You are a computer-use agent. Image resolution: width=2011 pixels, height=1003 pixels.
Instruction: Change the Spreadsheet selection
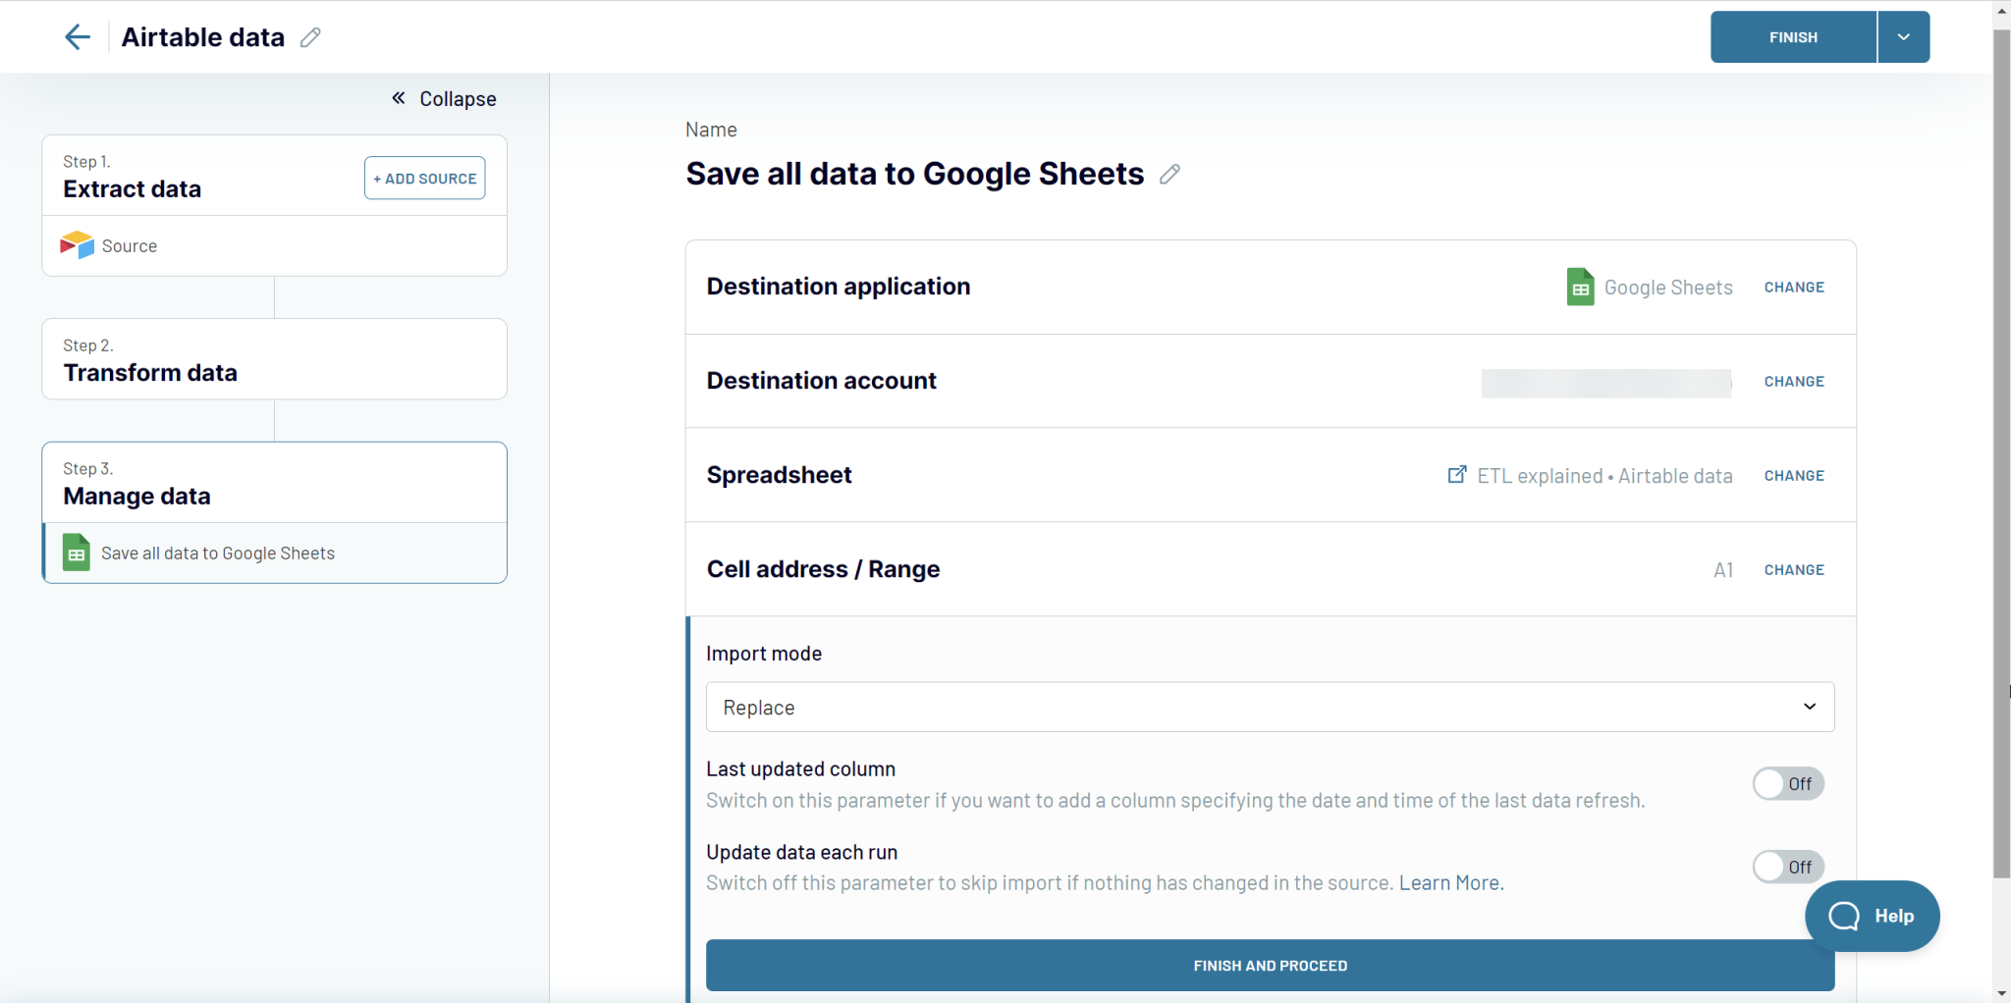pos(1794,476)
